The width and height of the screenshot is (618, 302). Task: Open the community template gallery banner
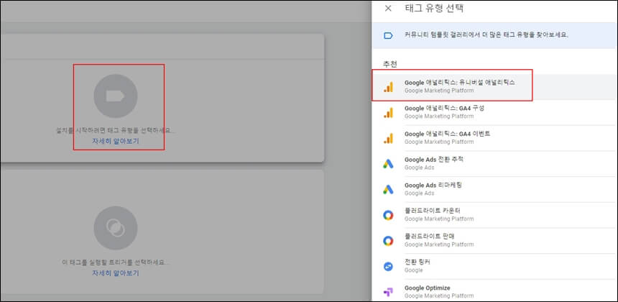[495, 35]
